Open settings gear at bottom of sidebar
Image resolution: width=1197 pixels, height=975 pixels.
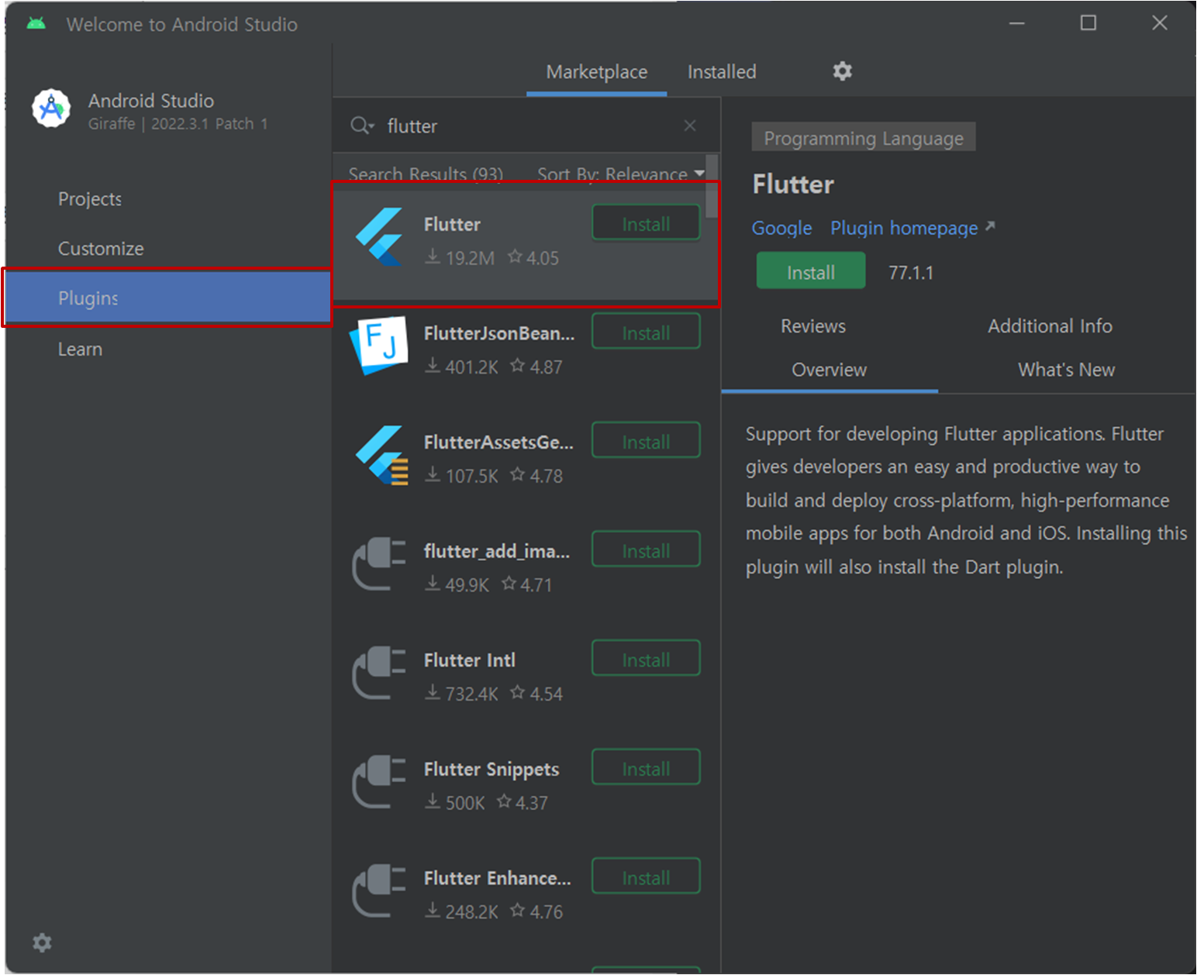coord(42,942)
